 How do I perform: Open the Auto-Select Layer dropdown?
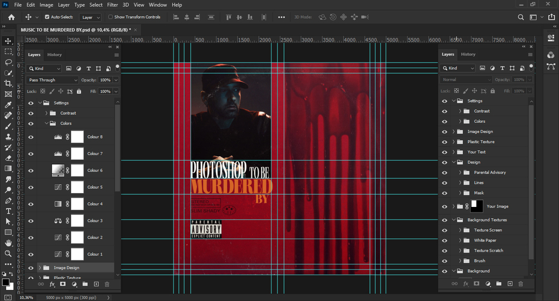90,17
